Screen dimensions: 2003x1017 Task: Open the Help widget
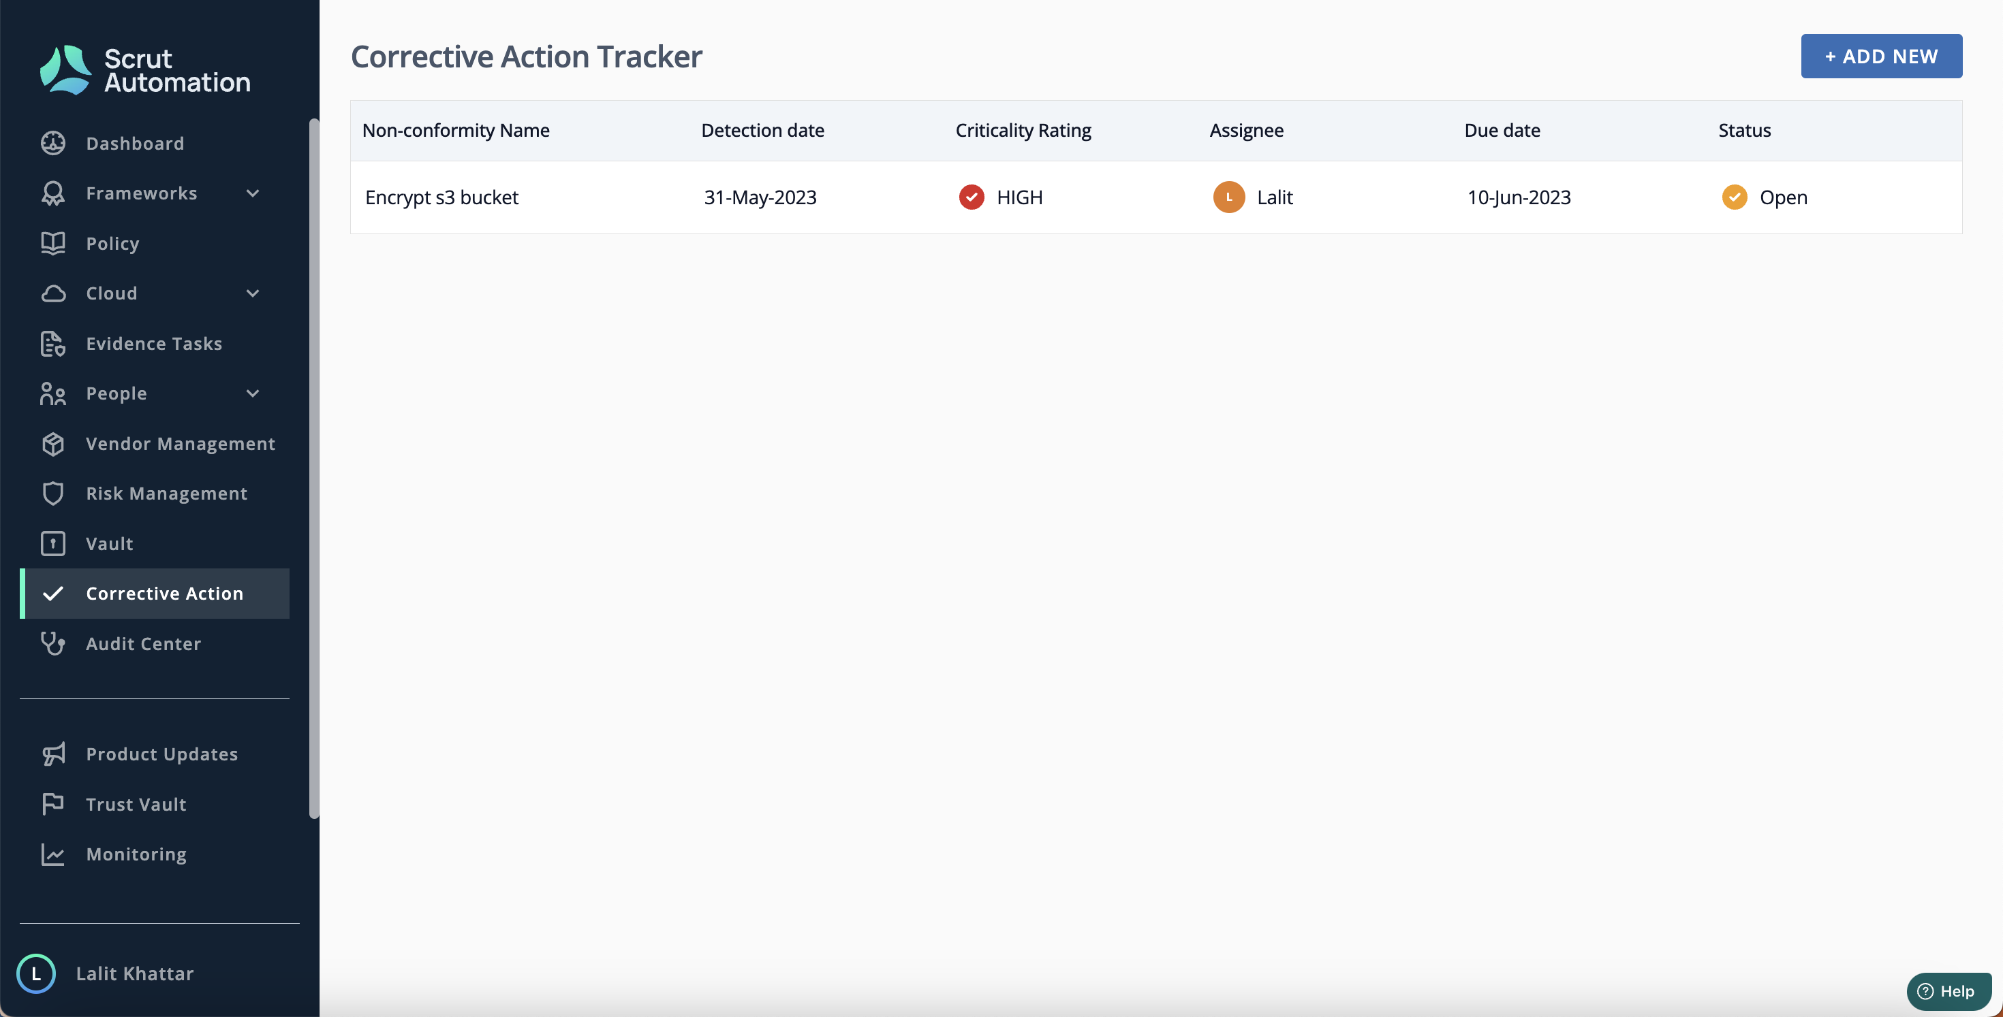point(1948,991)
